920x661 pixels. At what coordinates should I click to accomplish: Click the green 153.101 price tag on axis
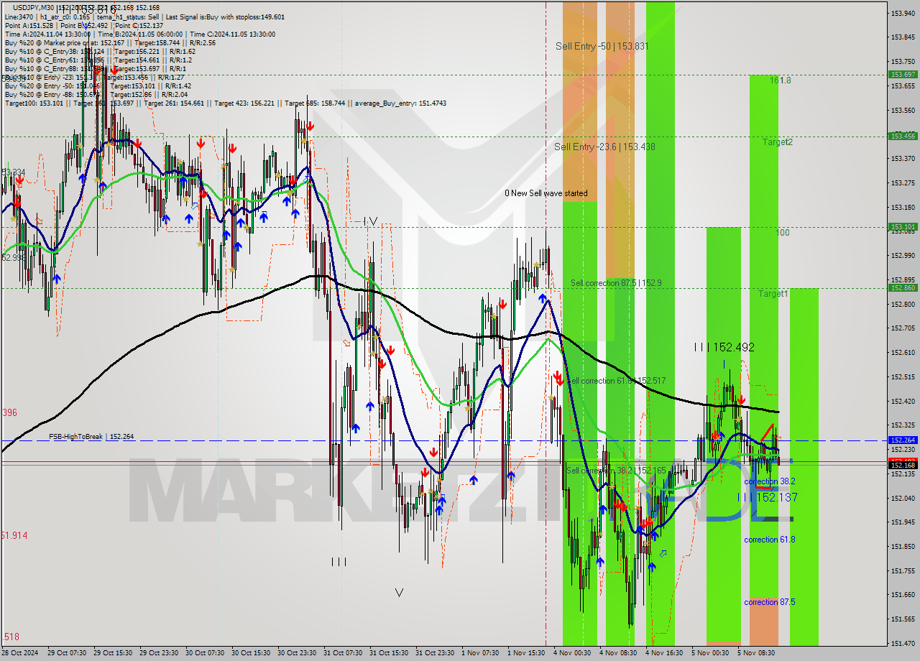point(903,226)
